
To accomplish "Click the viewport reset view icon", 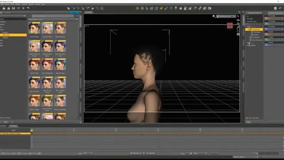I will pyautogui.click(x=238, y=34).
